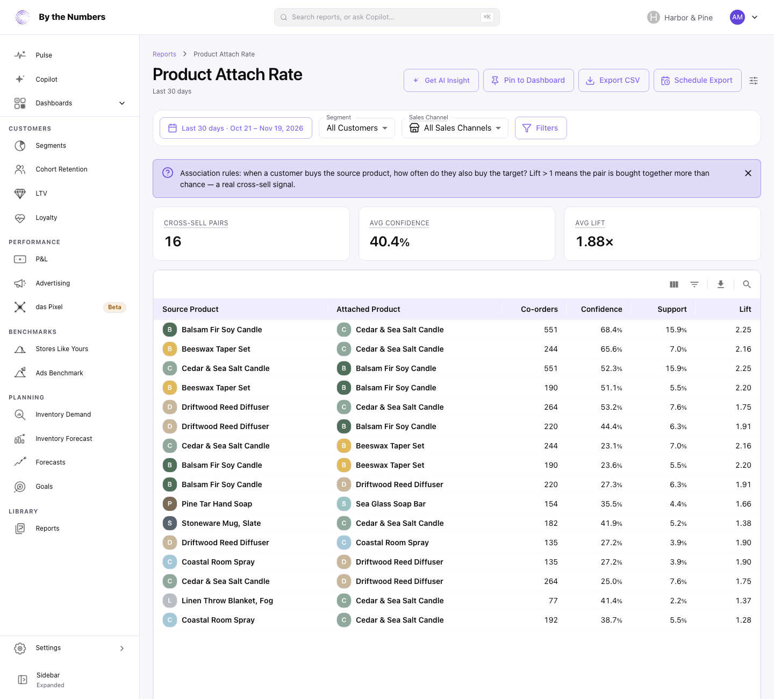
Task: Open the Filters button
Action: click(541, 128)
